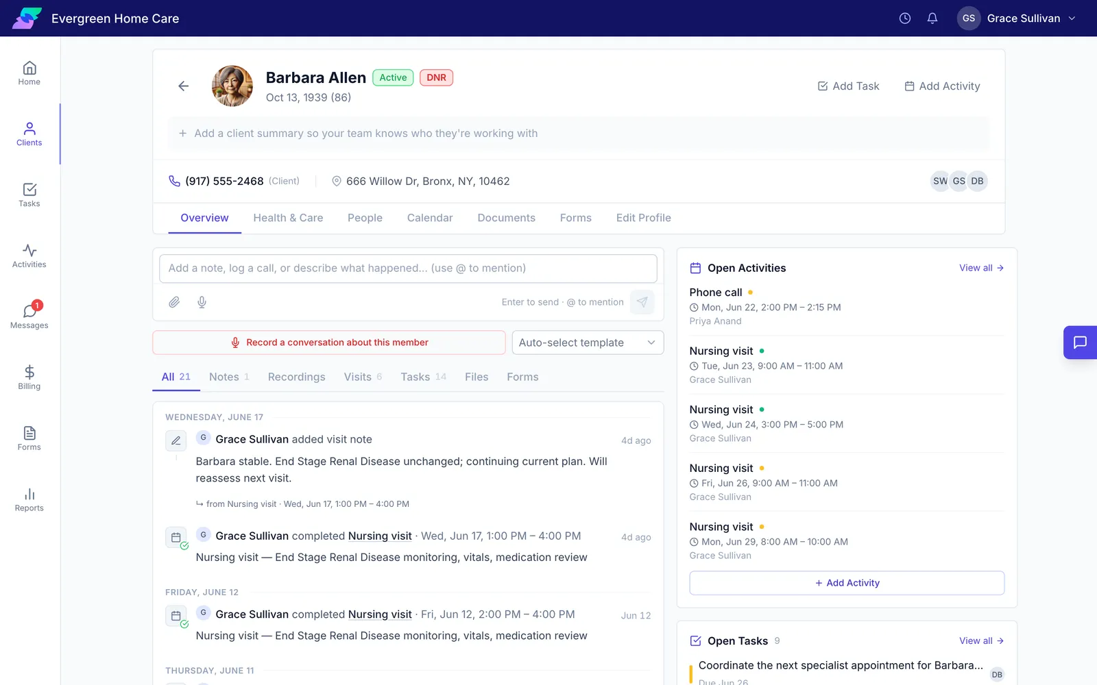
Task: Click the phone icon next to (917) 555-2468
Action: click(174, 181)
